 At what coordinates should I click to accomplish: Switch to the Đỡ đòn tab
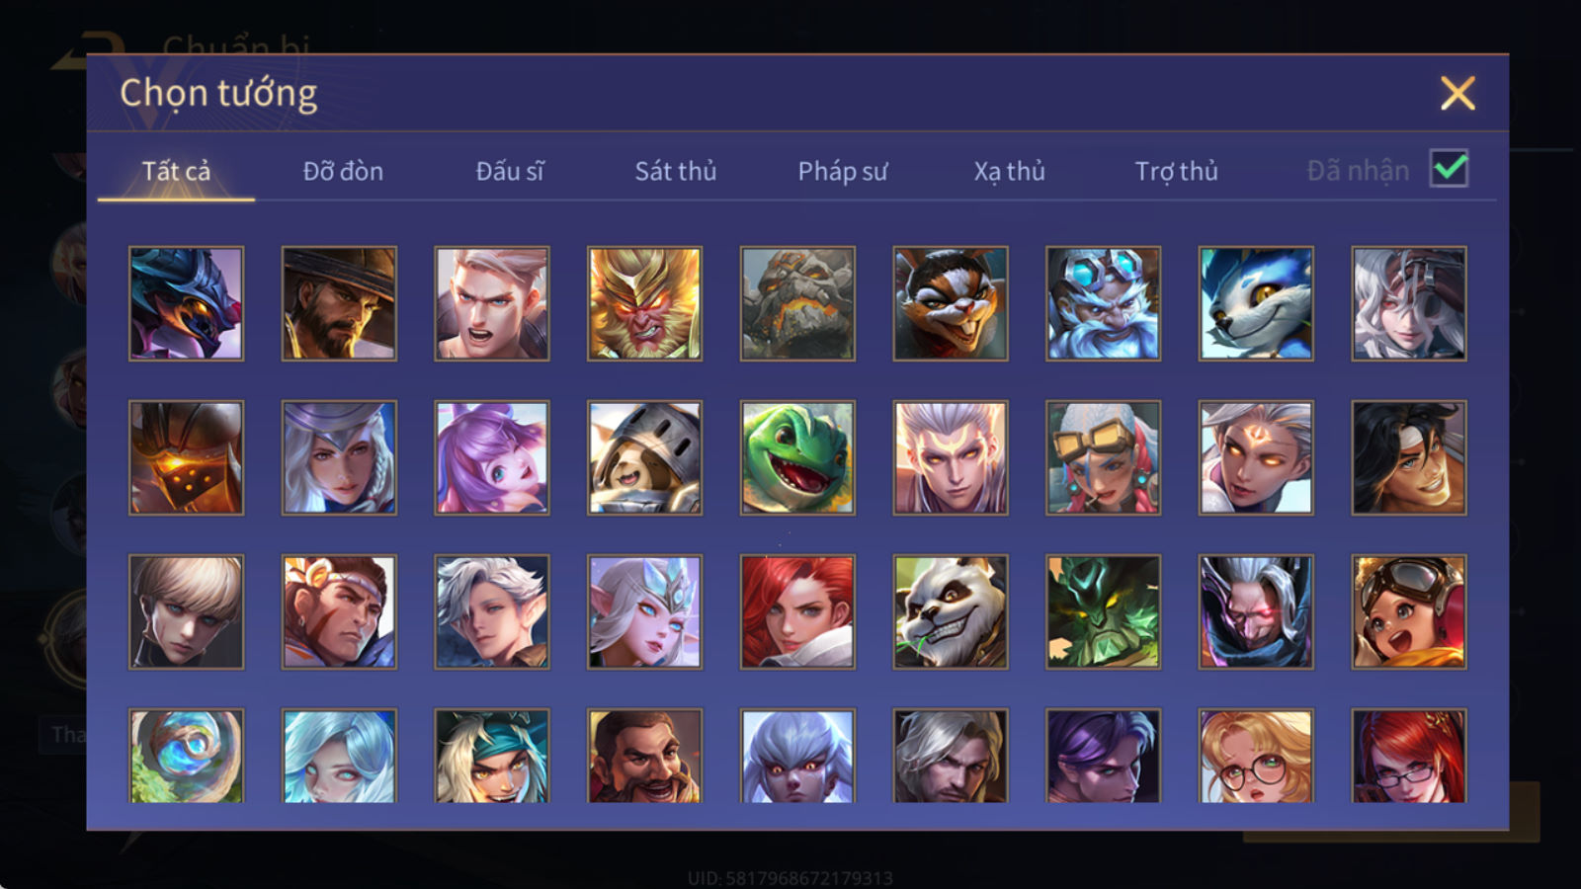tap(343, 171)
